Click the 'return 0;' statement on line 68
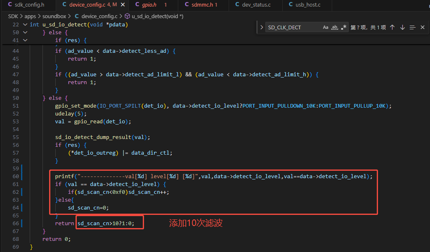430x252 pixels. pyautogui.click(x=57, y=239)
